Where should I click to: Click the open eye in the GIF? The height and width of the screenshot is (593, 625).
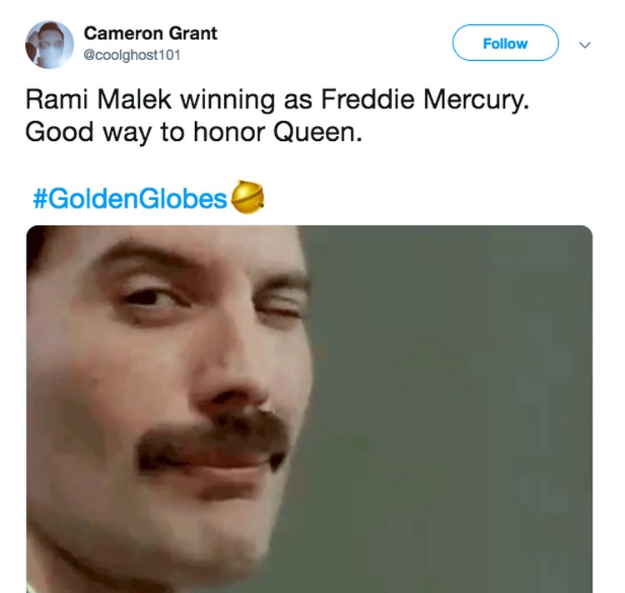(x=151, y=299)
